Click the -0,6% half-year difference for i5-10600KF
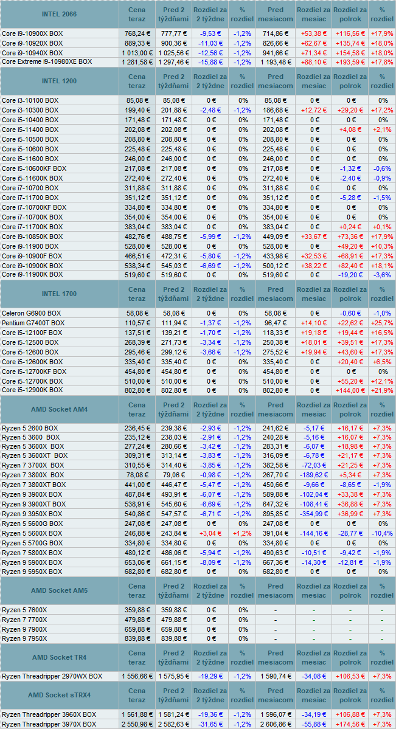This screenshot has height=729, width=396. [383, 168]
